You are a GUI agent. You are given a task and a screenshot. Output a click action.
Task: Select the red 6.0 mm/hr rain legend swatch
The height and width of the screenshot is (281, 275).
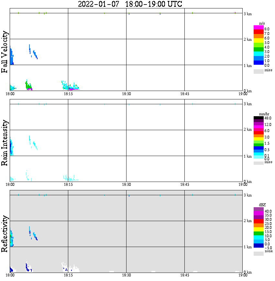(x=258, y=133)
